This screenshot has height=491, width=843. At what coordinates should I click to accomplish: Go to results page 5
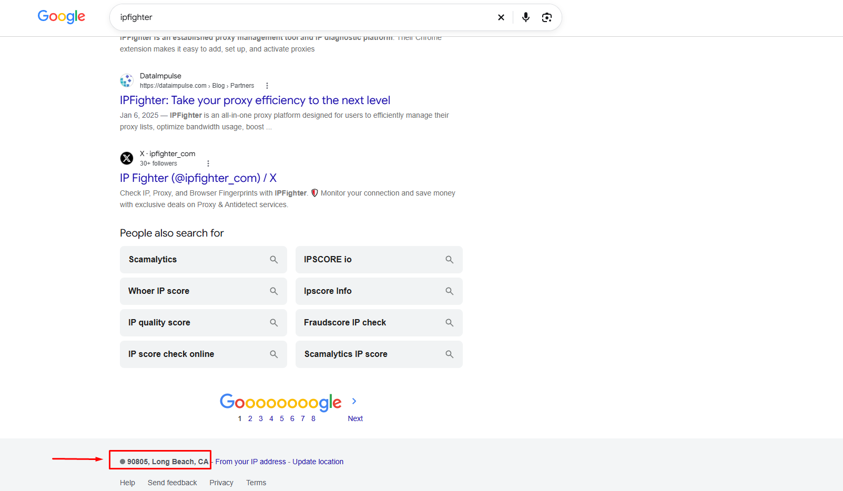coord(282,418)
